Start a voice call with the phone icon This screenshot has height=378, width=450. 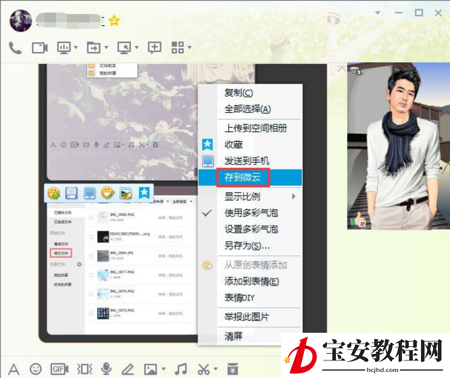click(15, 48)
